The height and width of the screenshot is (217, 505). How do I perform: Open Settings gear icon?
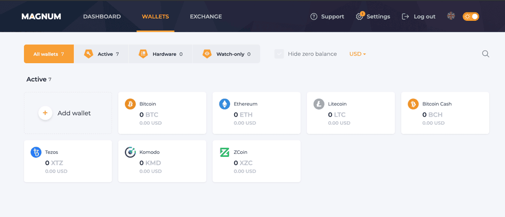360,16
